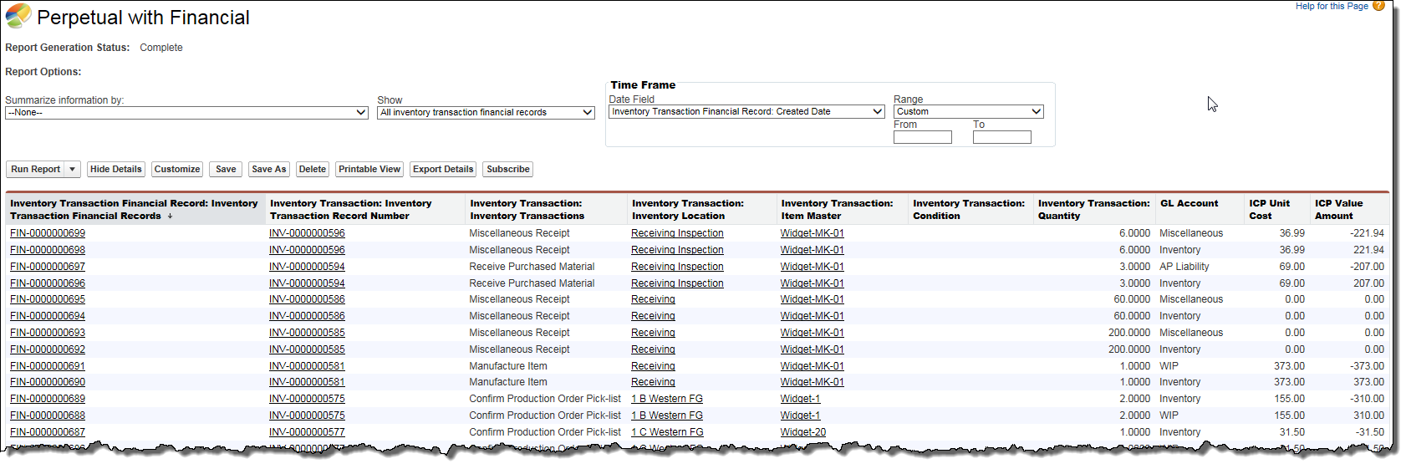Click the Perpetual with Financial logo icon
The width and height of the screenshot is (1406, 469).
[18, 17]
